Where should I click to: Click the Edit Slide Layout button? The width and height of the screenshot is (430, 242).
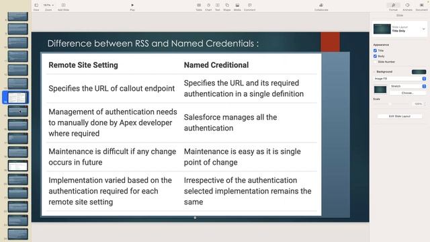400,116
